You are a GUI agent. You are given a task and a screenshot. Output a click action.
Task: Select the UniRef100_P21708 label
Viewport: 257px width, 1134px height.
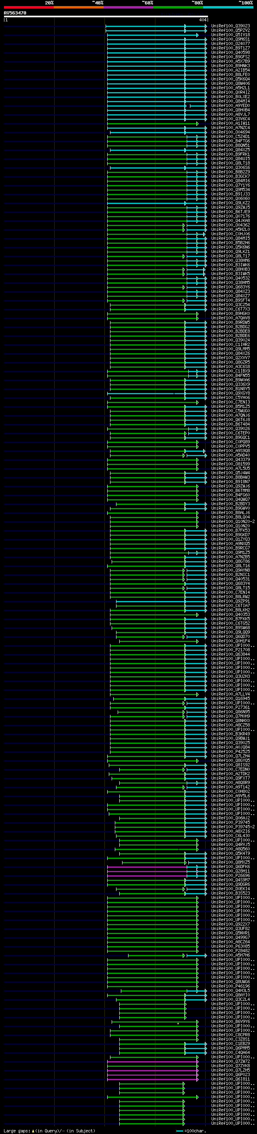[x=230, y=650]
